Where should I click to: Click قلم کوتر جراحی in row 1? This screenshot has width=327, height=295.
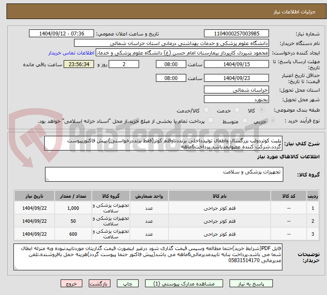tap(220, 208)
